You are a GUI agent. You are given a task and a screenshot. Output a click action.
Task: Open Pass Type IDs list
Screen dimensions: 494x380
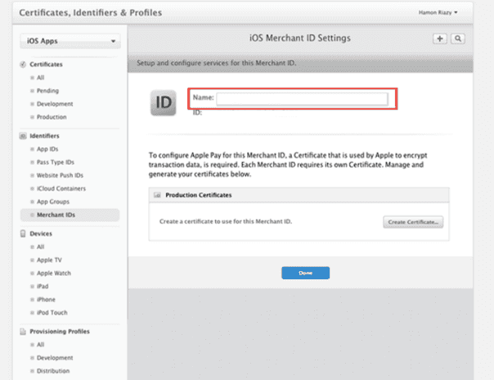[x=56, y=162]
